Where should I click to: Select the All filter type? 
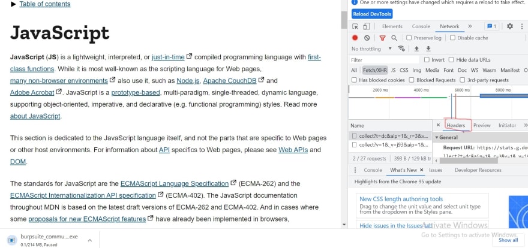pos(354,70)
